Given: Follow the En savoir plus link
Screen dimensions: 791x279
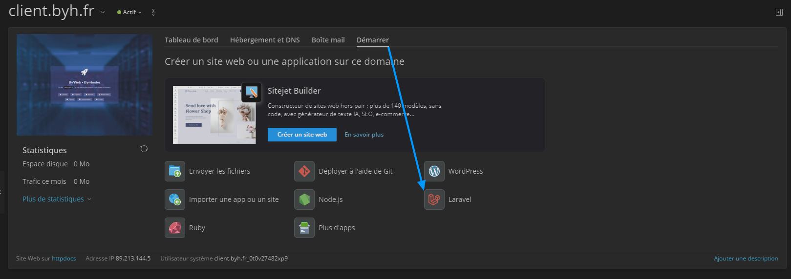Looking at the screenshot, I should tap(364, 135).
